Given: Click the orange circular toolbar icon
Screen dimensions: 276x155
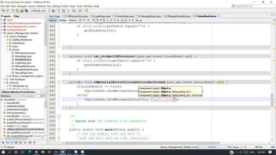Looking at the screenshot, I should pyautogui.click(x=87, y=10).
